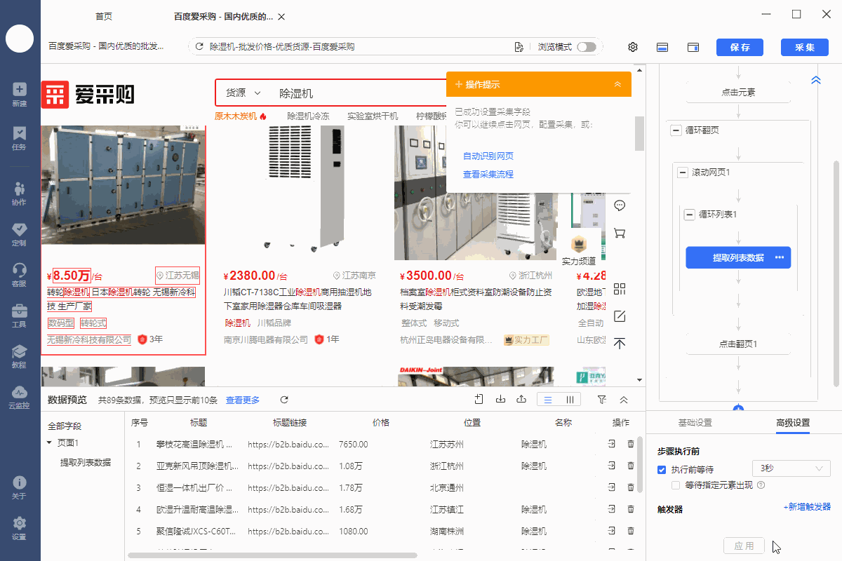
Task: Select the 高级设置 tab
Action: (x=793, y=423)
